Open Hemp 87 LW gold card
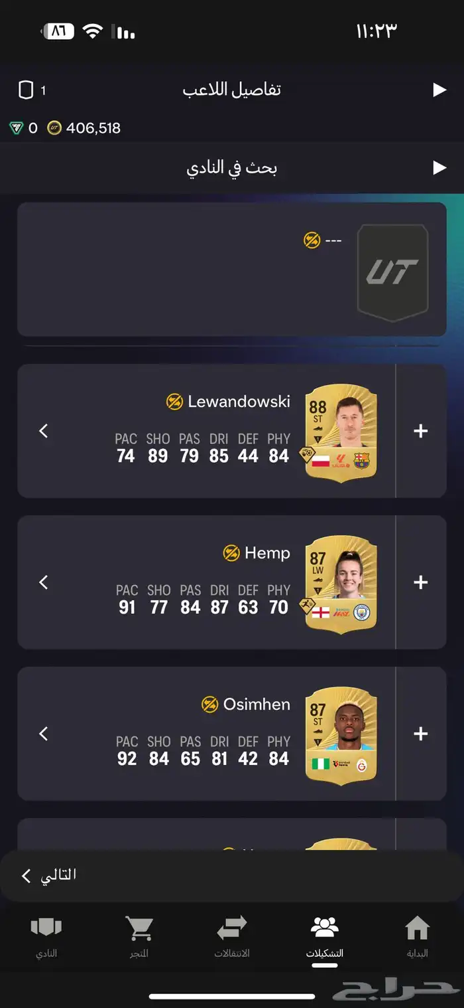 tap(341, 585)
